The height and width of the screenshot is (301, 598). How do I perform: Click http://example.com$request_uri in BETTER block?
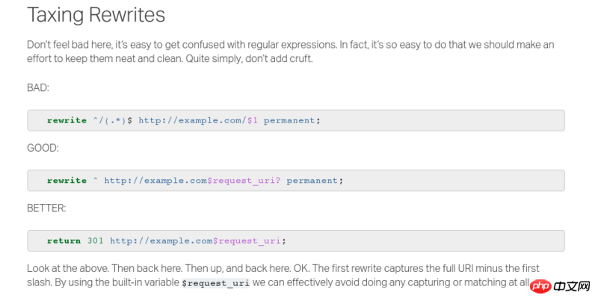196,241
